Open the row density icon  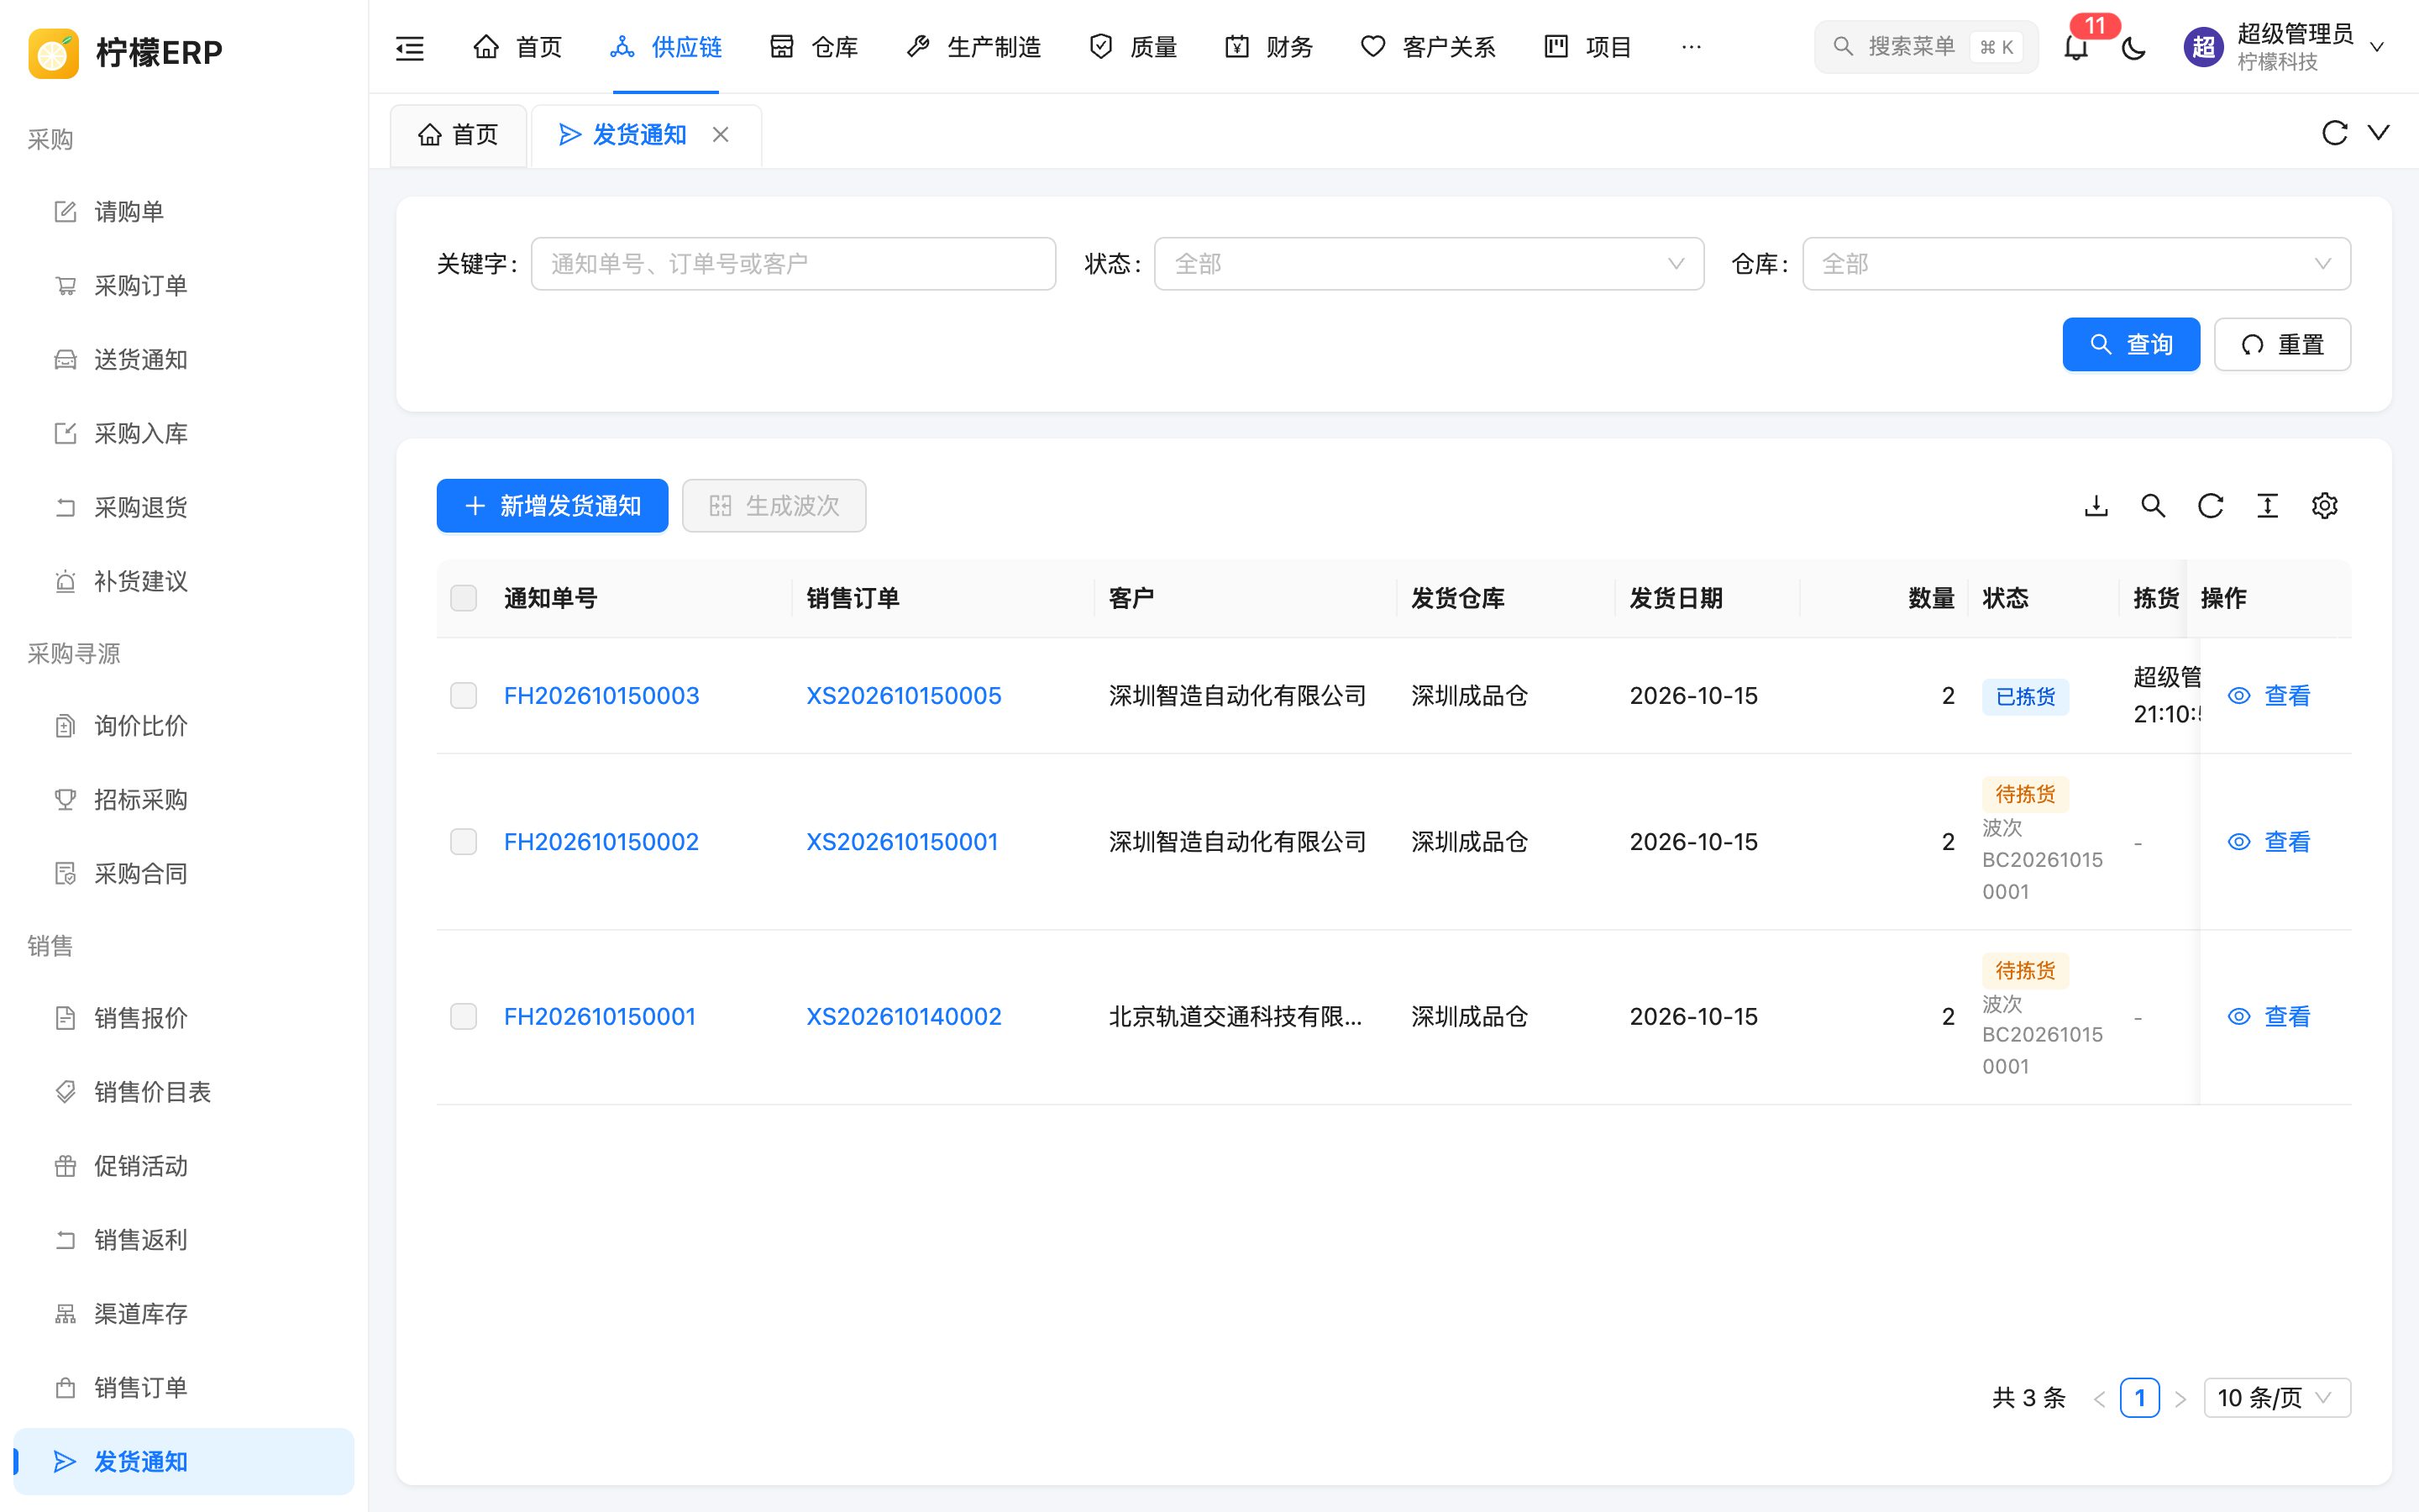(x=2267, y=506)
